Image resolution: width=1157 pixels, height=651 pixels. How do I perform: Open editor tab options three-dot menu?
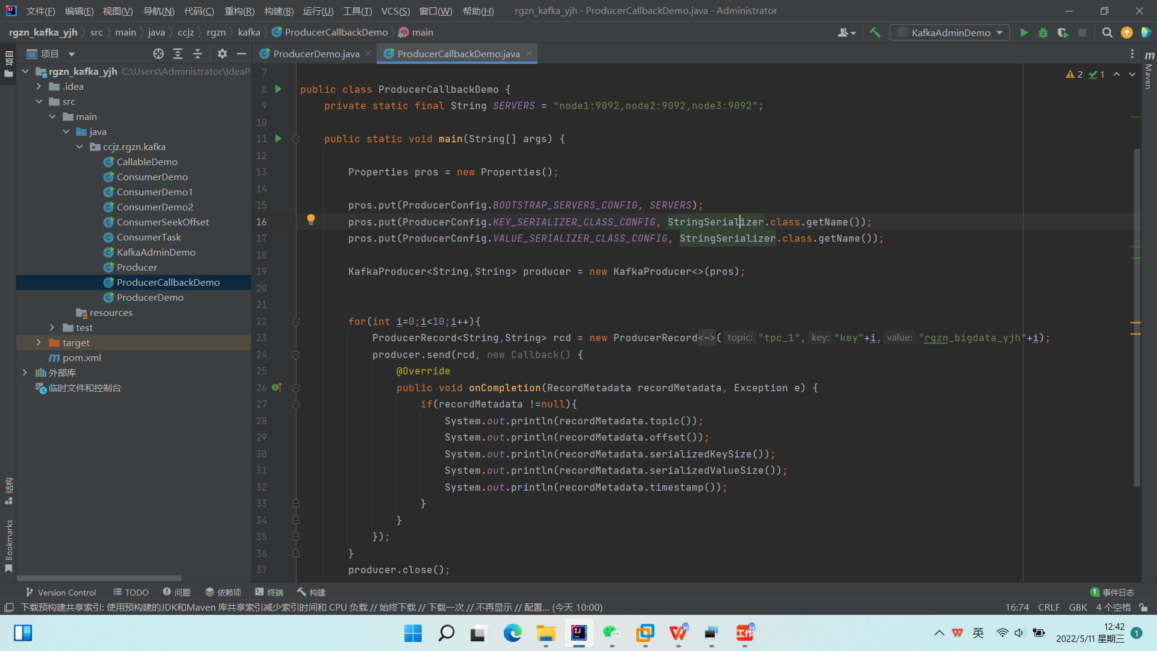pyautogui.click(x=1132, y=54)
